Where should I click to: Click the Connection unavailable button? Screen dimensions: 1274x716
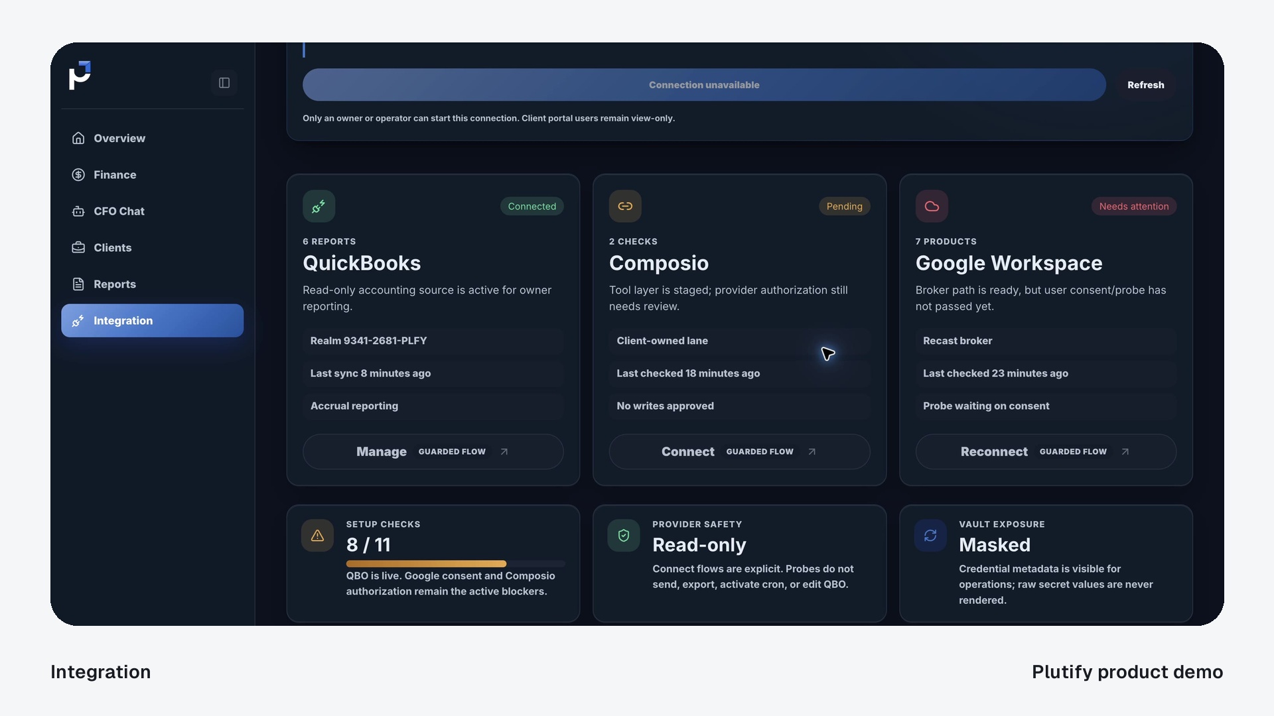tap(704, 85)
